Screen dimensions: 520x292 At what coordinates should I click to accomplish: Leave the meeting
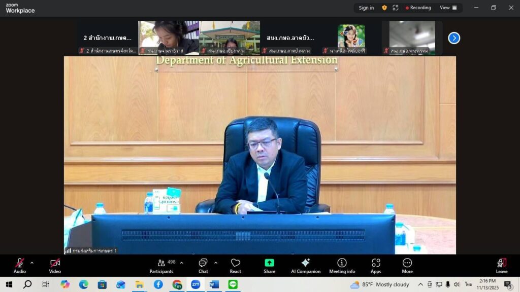(x=501, y=265)
